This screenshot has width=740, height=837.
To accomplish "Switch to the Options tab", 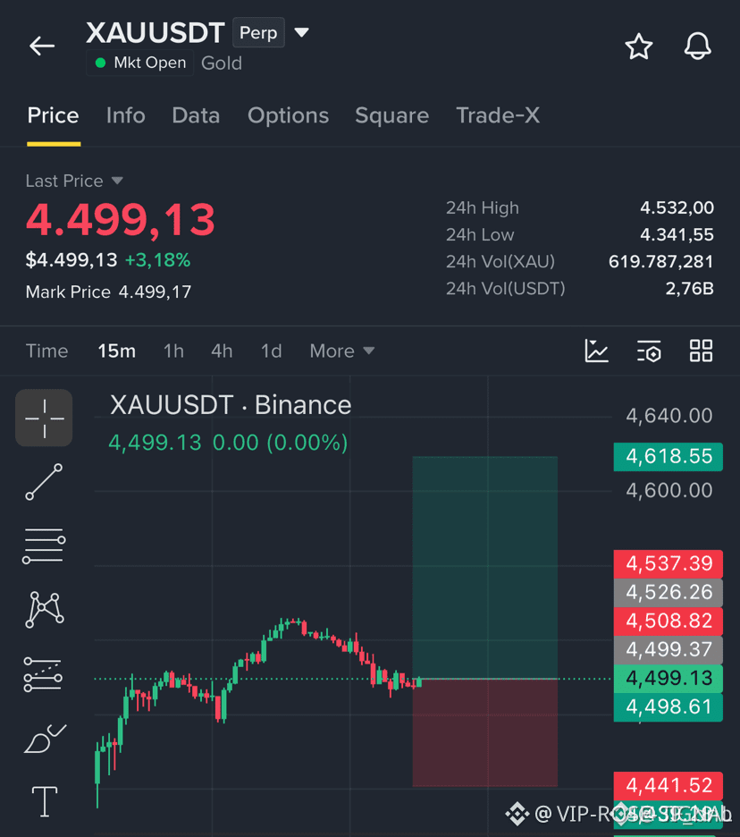I will (288, 115).
